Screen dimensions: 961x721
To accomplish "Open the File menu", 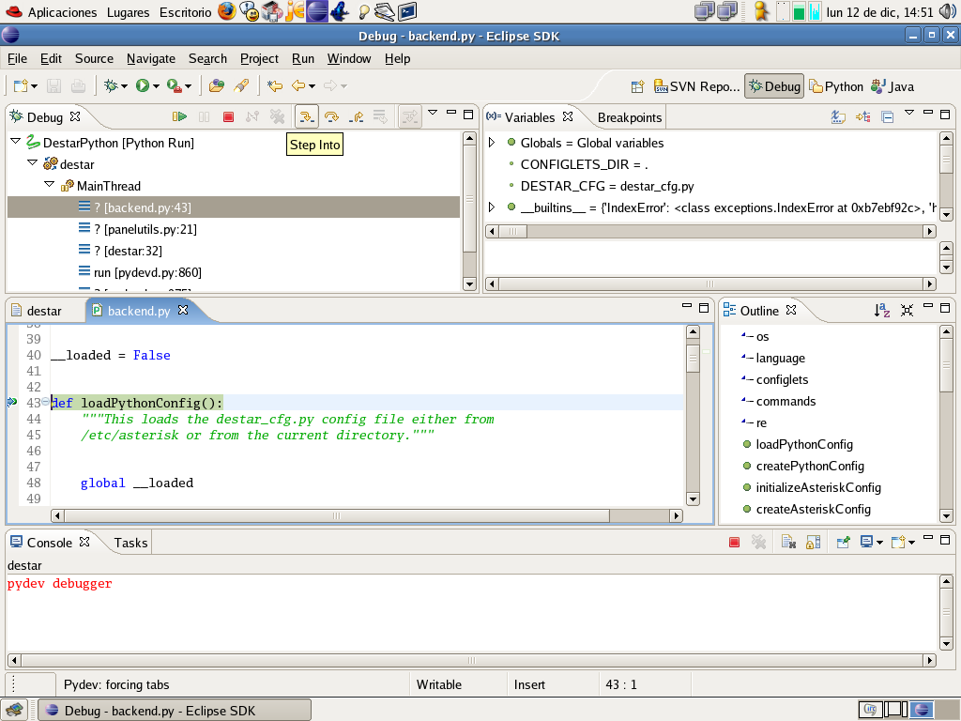I will click(x=17, y=58).
